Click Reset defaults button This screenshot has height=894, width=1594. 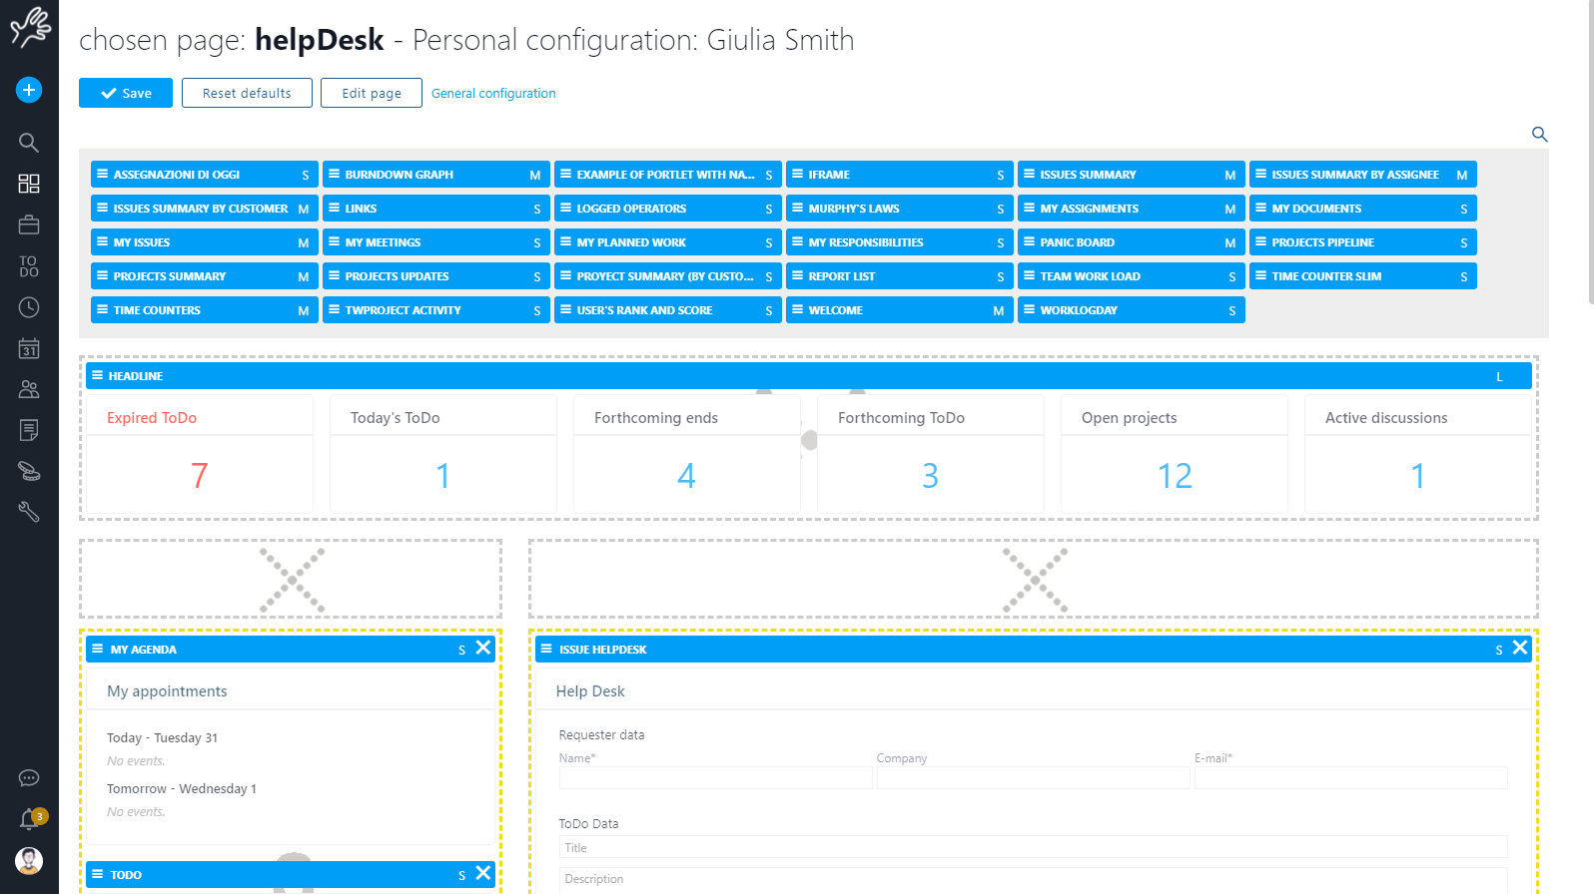pos(247,93)
